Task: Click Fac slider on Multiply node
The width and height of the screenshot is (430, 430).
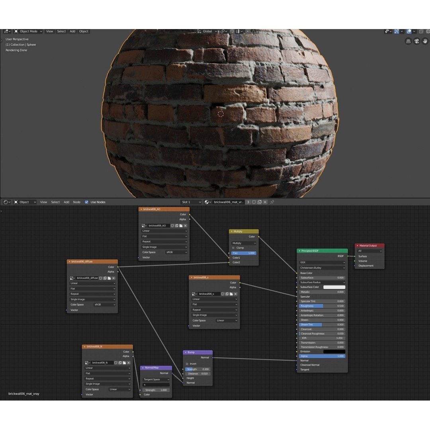Action: point(244,253)
